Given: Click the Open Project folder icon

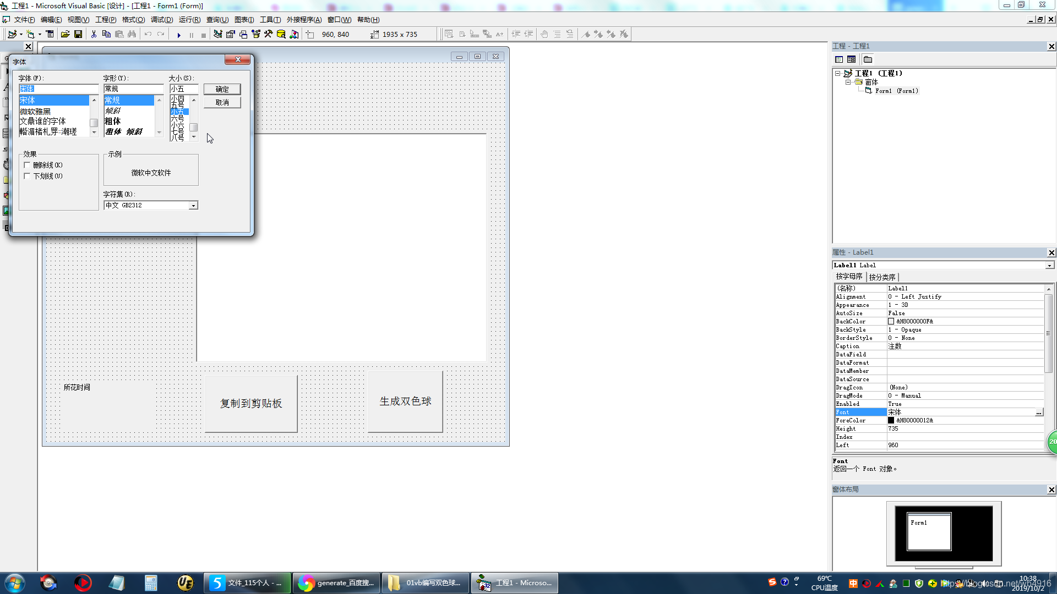Looking at the screenshot, I should pos(65,34).
